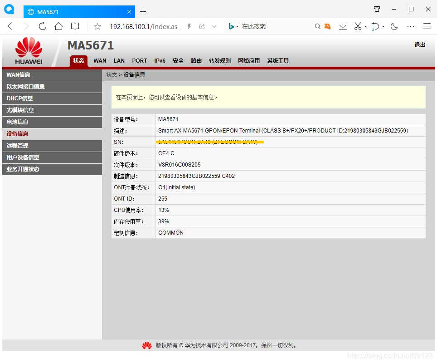Screen dimensions: 437x364
Task: Click the Huawei logo in header
Action: tap(29, 51)
